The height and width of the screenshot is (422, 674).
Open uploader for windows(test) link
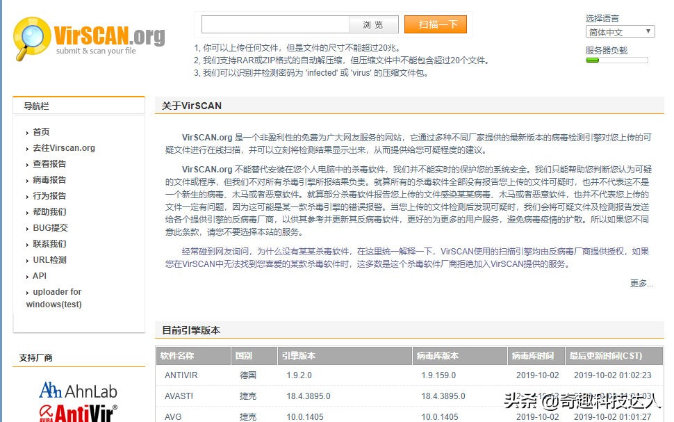pos(54,298)
